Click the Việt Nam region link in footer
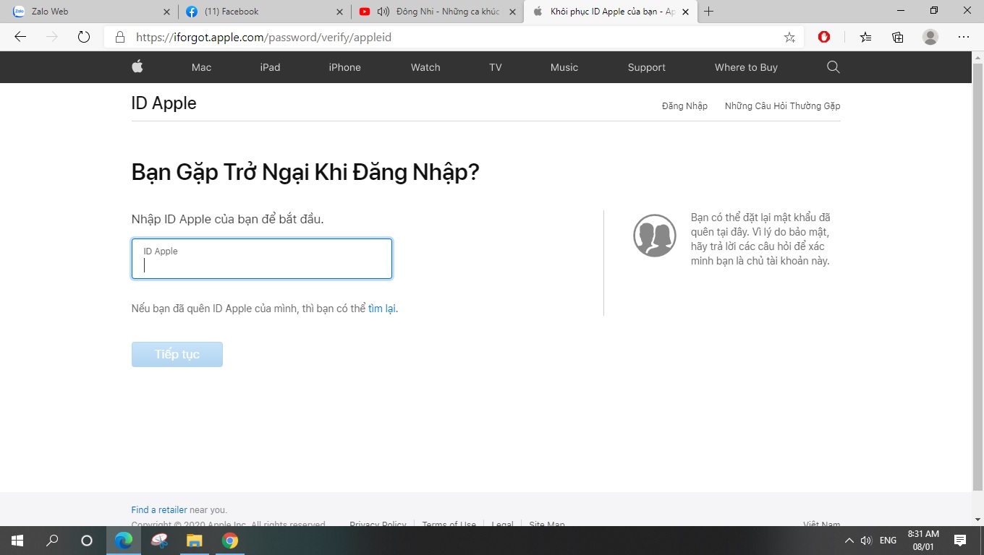 coord(822,525)
